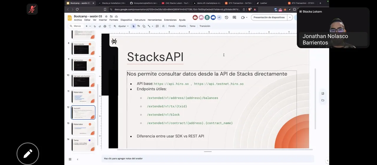Open the comments panel icon

point(234,17)
